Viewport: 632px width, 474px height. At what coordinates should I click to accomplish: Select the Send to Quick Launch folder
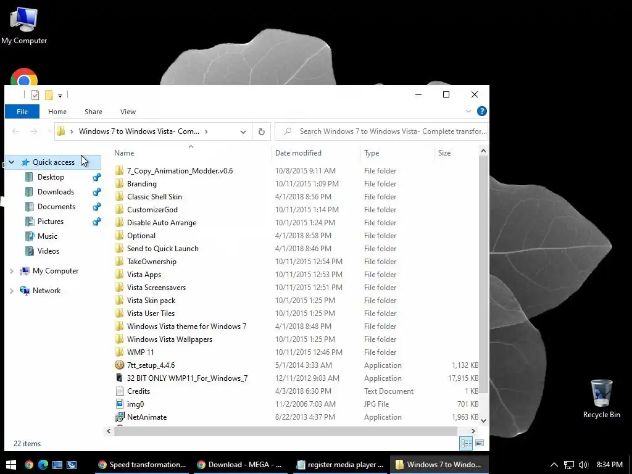(162, 248)
